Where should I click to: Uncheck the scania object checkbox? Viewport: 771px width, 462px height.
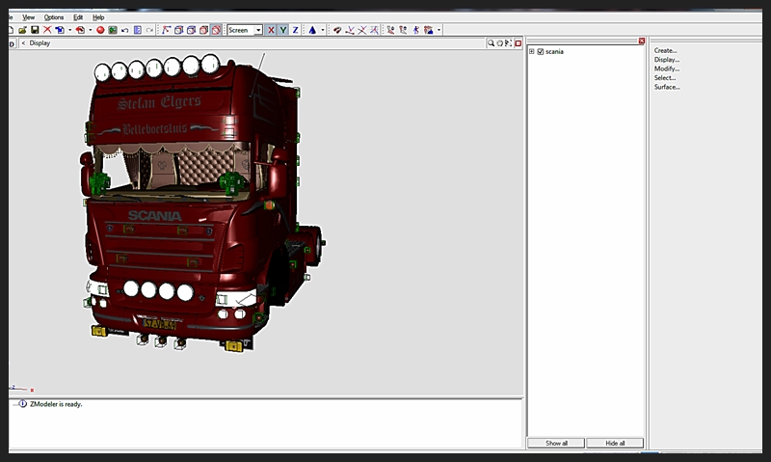coord(540,51)
